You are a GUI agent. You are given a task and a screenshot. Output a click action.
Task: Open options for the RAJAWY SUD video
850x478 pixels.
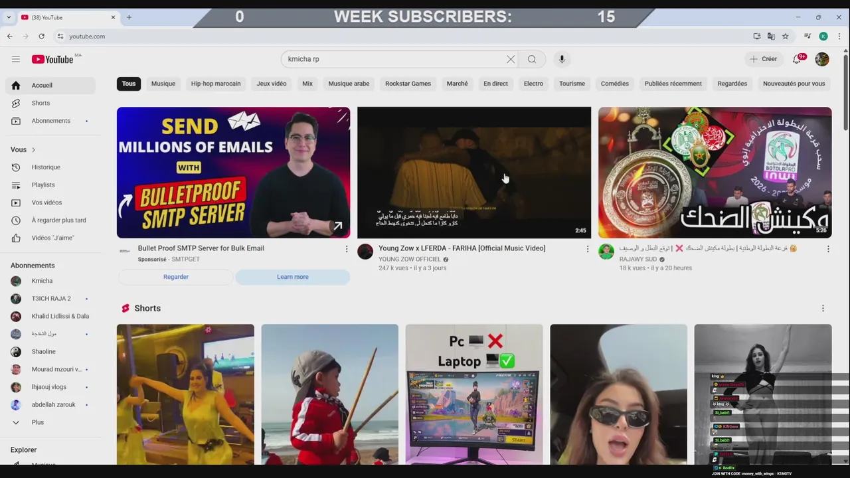(827, 249)
